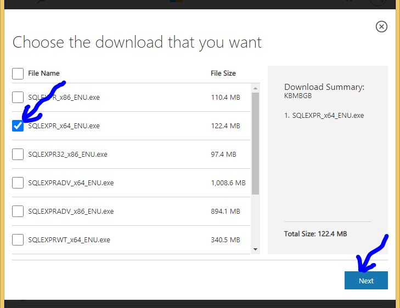Tick the SQLEXPRADV_x86_ENU.exe checkbox
Screen dimensions: 400x308
(18, 212)
